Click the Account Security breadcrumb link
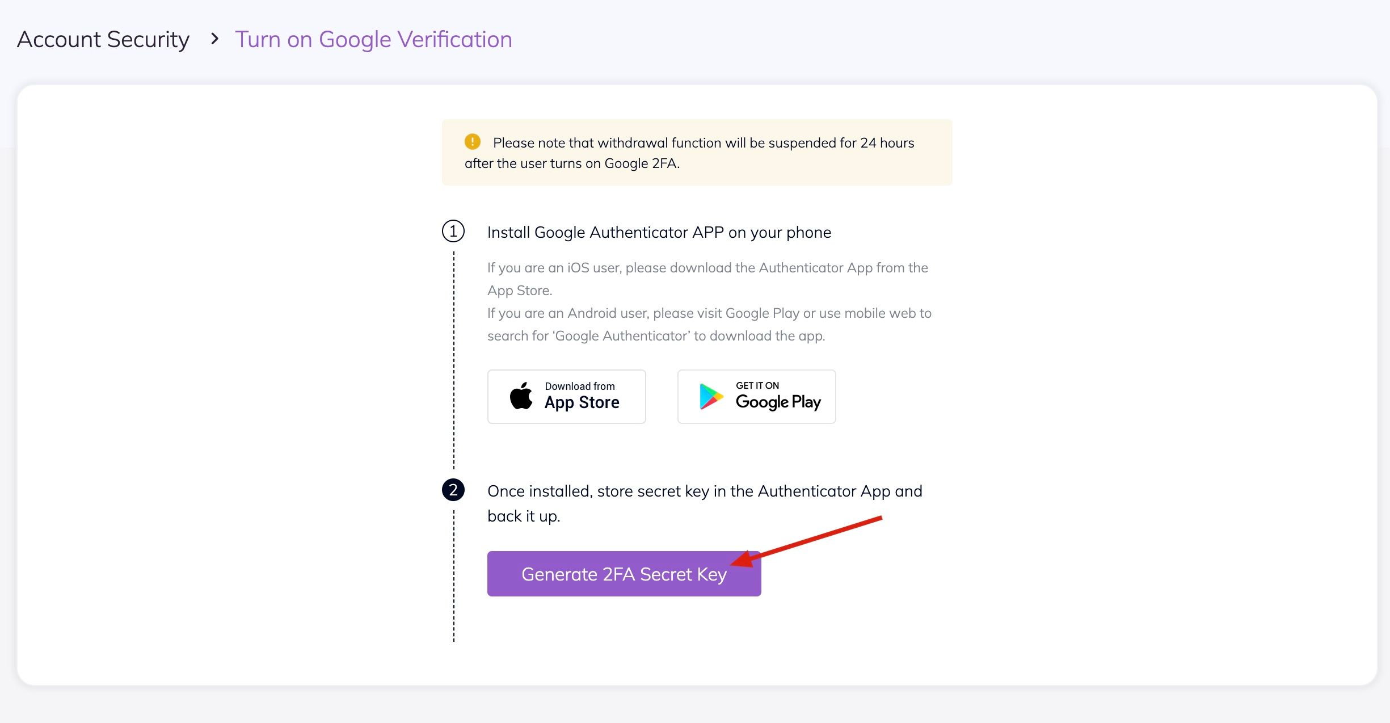 [103, 40]
